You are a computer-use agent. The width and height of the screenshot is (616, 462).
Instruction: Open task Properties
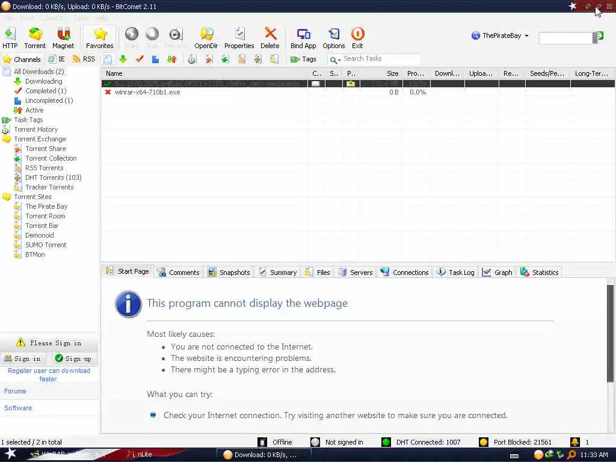tap(239, 38)
